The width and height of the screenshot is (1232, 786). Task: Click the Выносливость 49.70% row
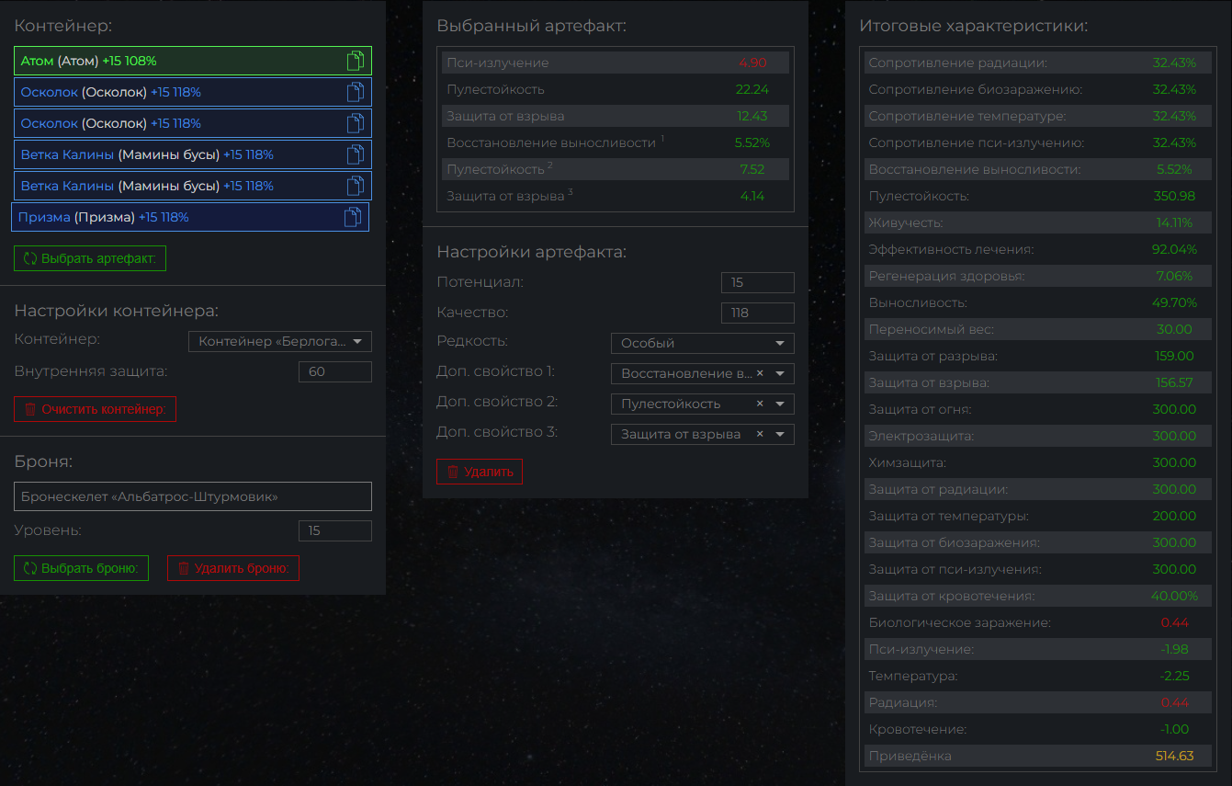click(1038, 303)
